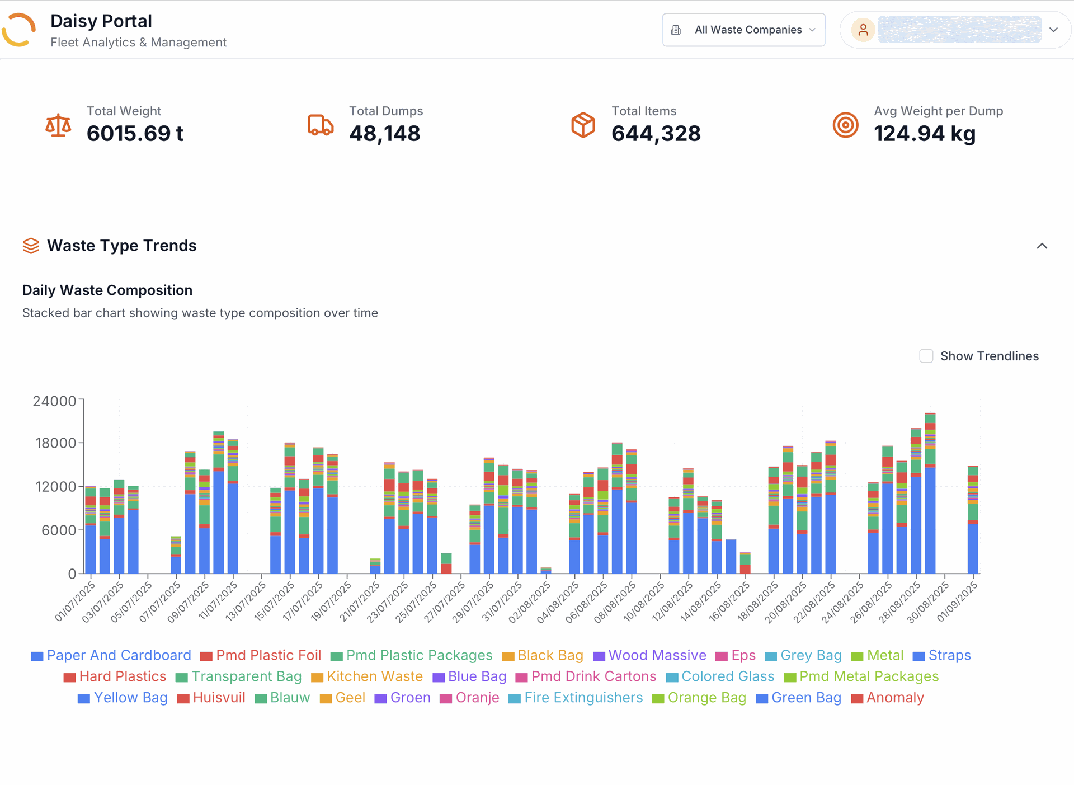Toggle Pmd Plastic Foil legend series
The height and width of the screenshot is (785, 1074).
click(x=268, y=655)
